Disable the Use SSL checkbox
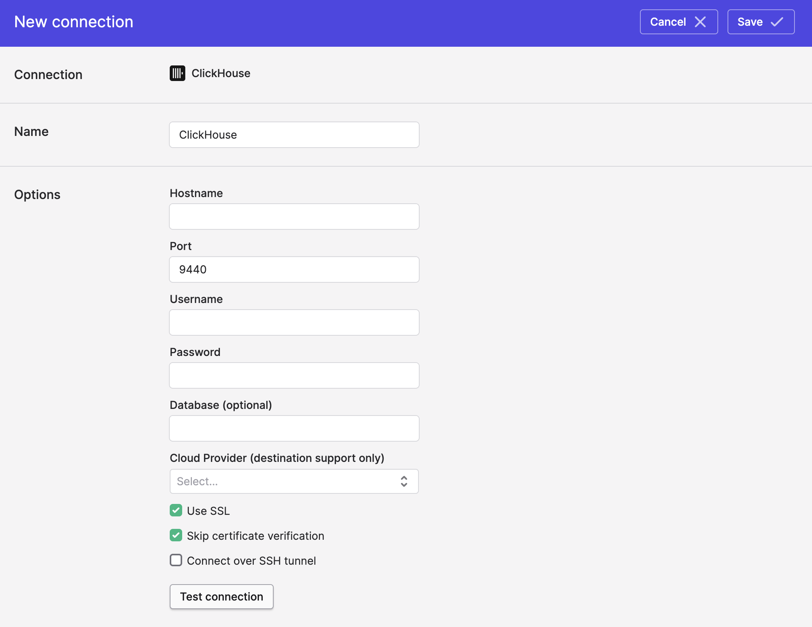This screenshot has width=812, height=627. click(x=176, y=510)
